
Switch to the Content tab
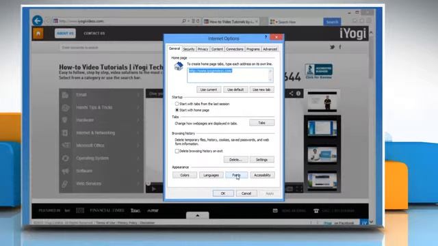coord(217,49)
